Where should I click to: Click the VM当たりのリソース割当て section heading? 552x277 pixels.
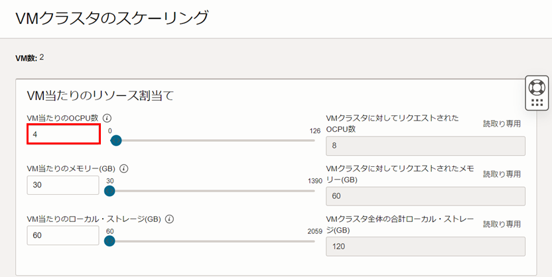pos(100,95)
